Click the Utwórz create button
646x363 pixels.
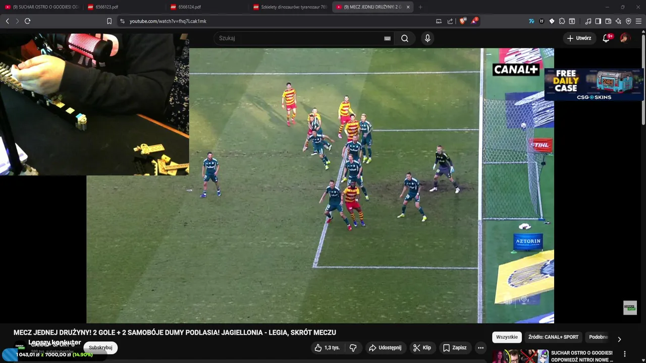coord(579,38)
